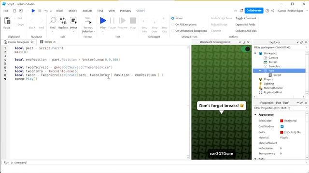Image resolution: width=309 pixels, height=173 pixels.
Task: Click the New file icon next to FILE
Action: 14,11
